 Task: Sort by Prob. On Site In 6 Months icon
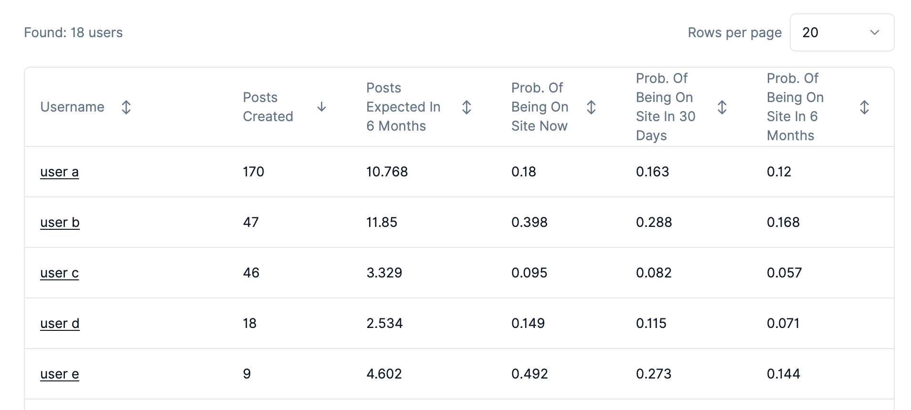pos(864,107)
